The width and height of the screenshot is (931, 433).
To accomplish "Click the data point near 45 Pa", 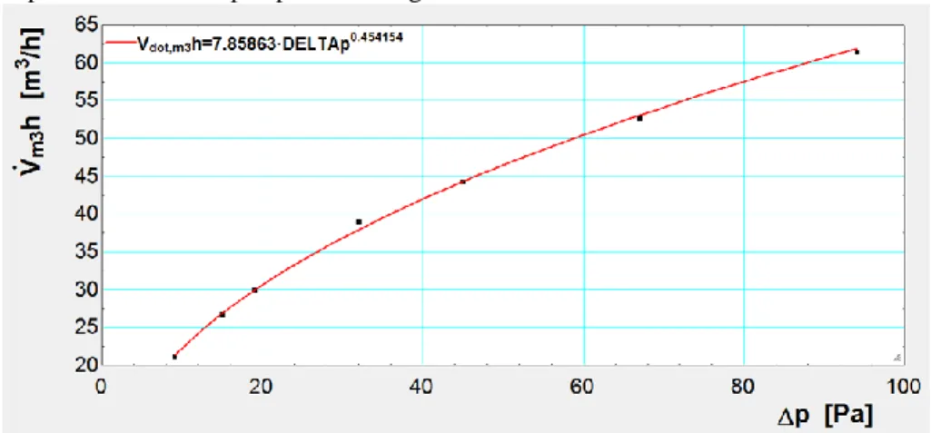I will click(x=463, y=182).
